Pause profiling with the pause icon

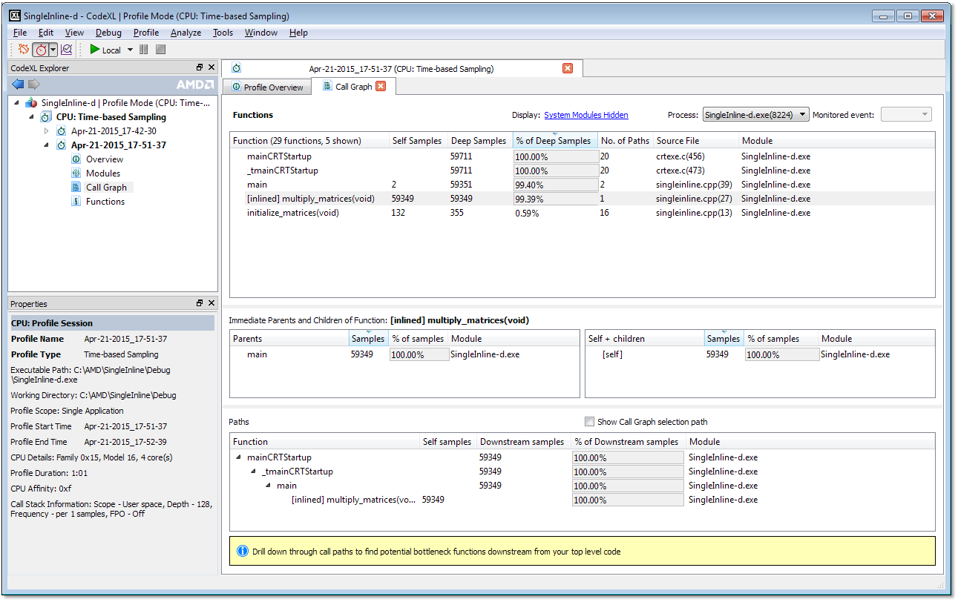(x=144, y=50)
